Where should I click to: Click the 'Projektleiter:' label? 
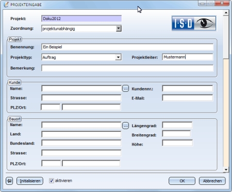[145, 57]
